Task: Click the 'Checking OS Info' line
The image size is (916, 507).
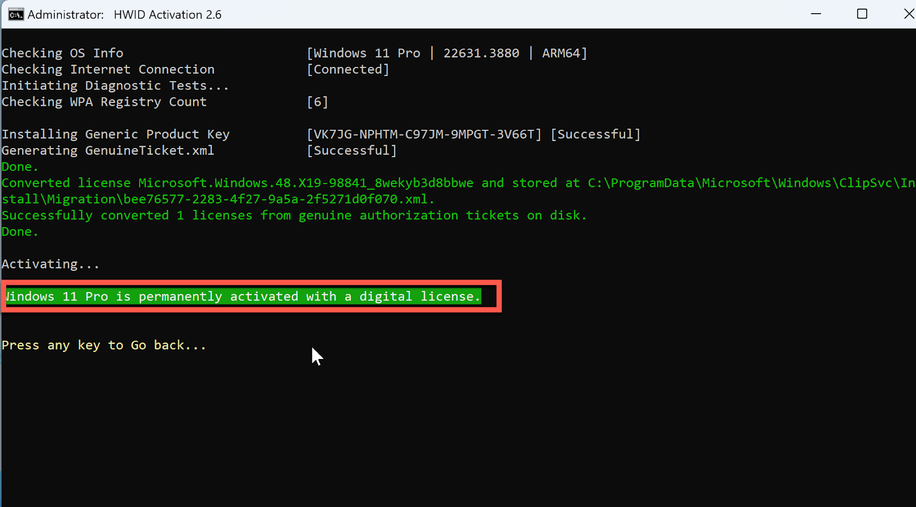Action: click(62, 53)
